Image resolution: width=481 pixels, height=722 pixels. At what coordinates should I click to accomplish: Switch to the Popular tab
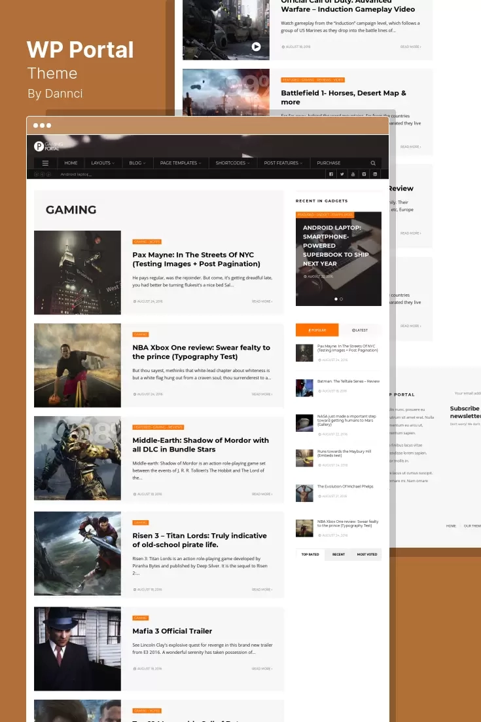(x=317, y=330)
